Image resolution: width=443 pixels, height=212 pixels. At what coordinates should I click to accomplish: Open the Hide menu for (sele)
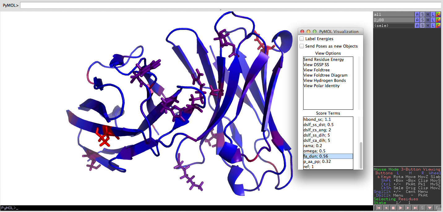[x=428, y=26]
